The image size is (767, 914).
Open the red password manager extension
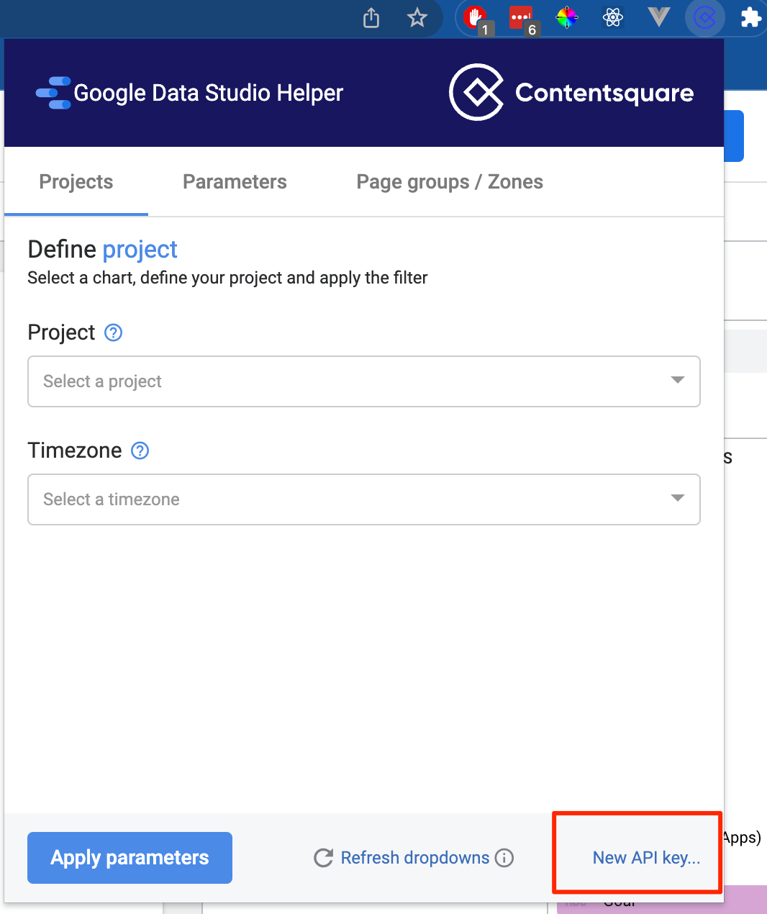click(522, 18)
